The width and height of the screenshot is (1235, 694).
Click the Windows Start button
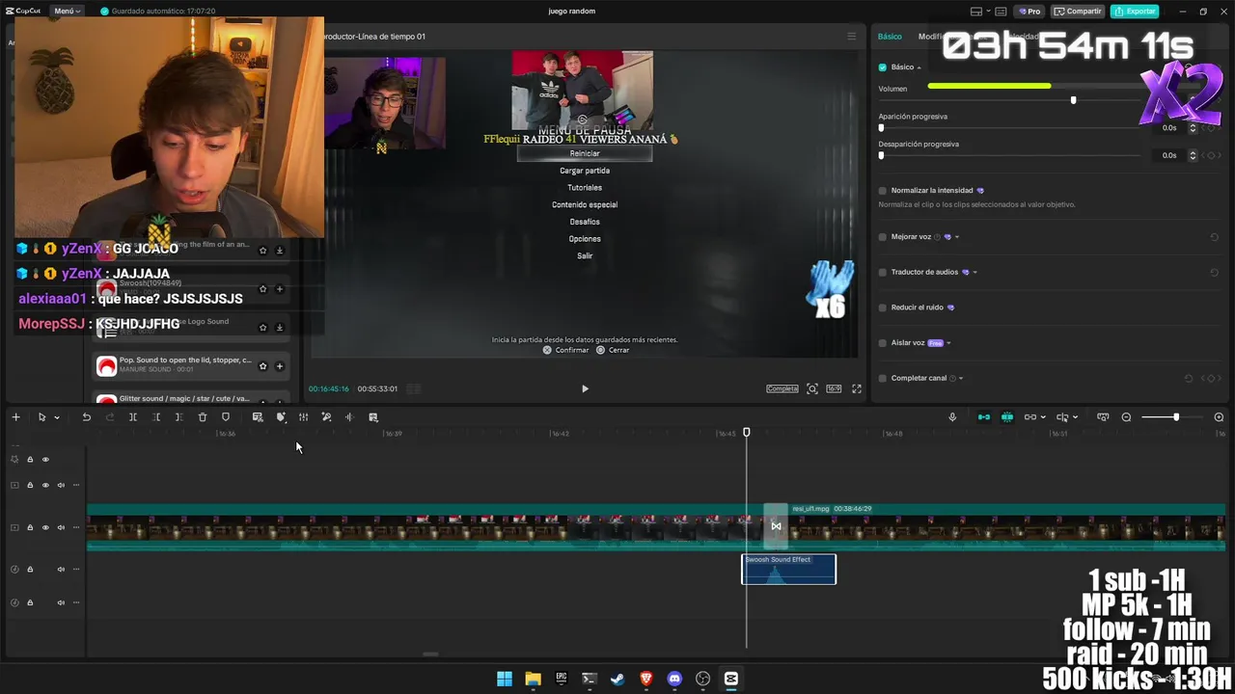505,679
